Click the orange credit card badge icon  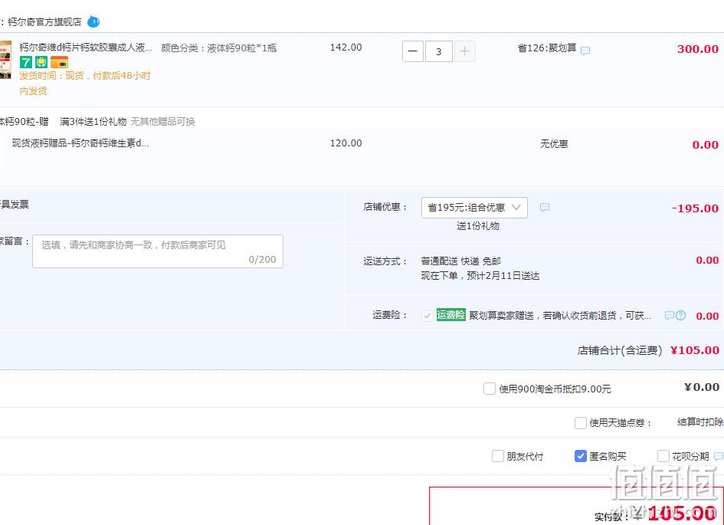[x=59, y=62]
